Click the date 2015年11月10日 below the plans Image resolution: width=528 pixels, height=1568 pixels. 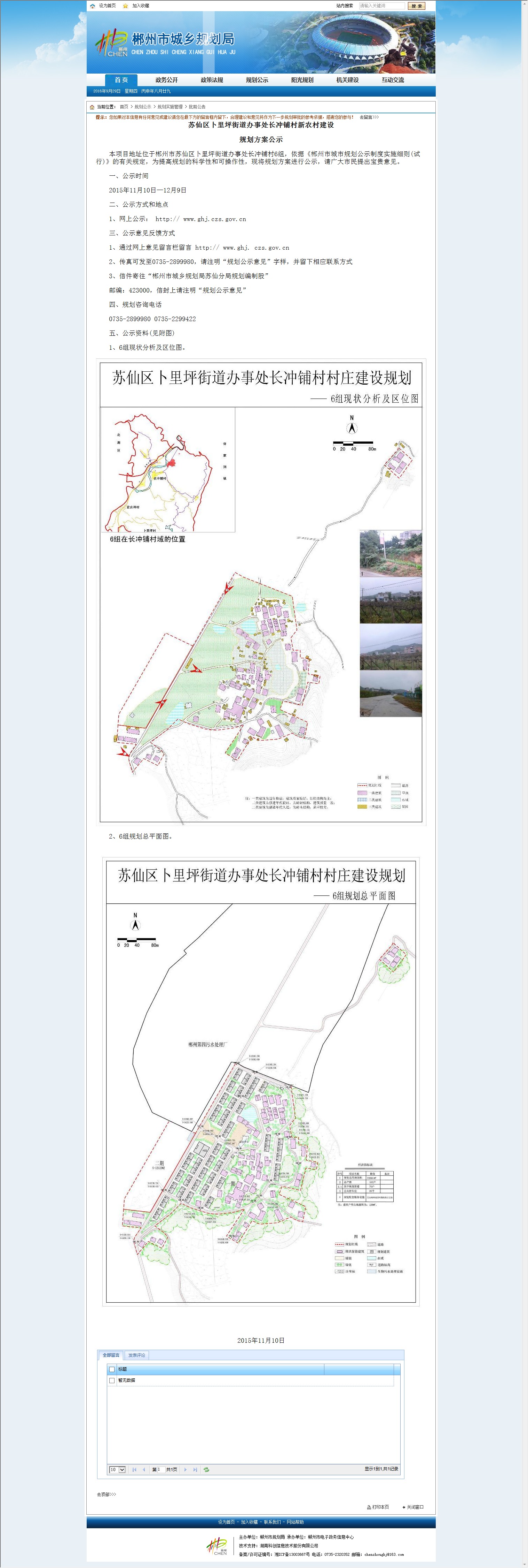[x=261, y=1340]
